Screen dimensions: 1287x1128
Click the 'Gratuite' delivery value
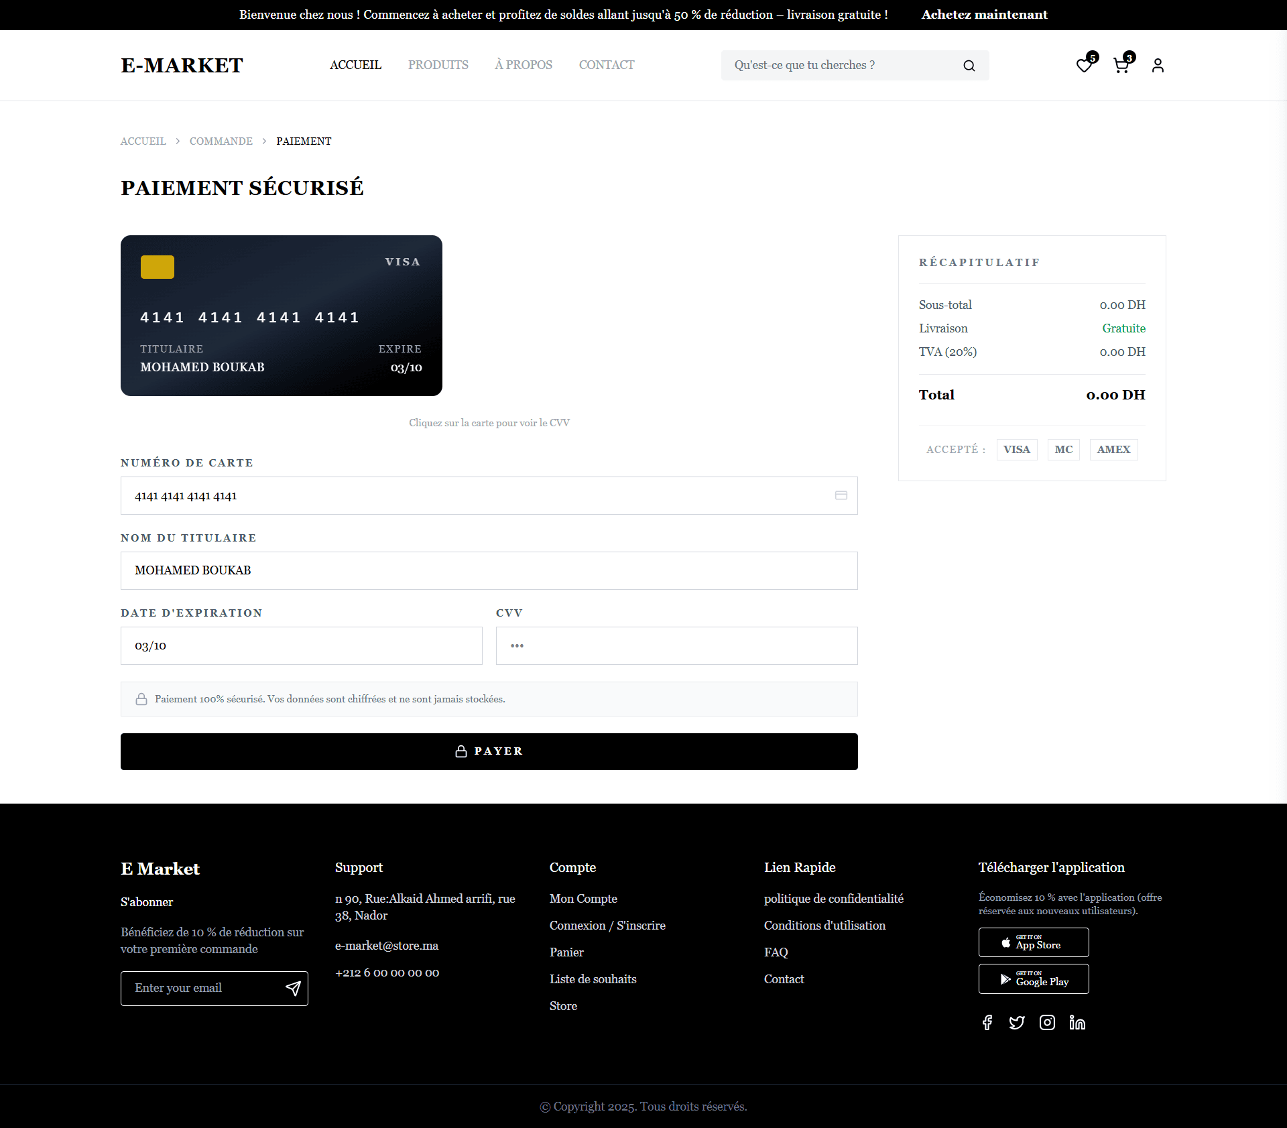pos(1123,328)
